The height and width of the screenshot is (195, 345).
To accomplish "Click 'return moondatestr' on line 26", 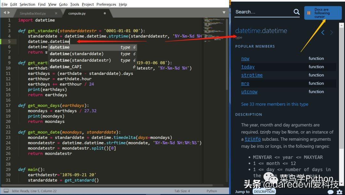I will point(50,154).
